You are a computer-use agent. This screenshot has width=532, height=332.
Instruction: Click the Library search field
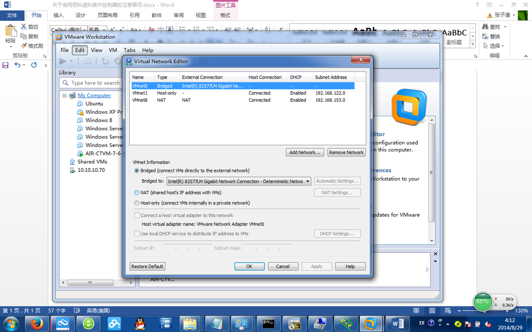click(x=92, y=82)
